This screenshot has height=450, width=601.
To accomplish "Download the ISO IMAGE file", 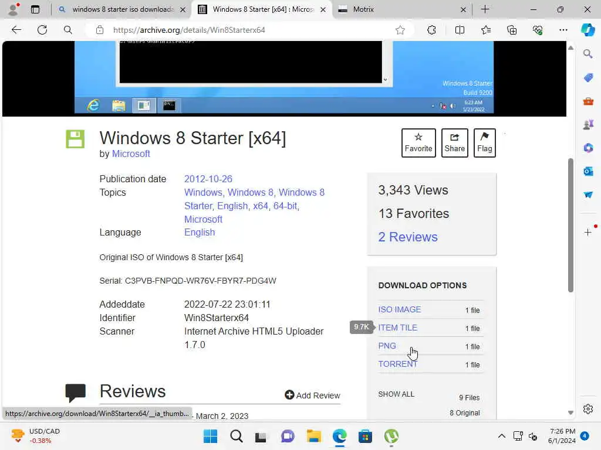I will coord(399,309).
